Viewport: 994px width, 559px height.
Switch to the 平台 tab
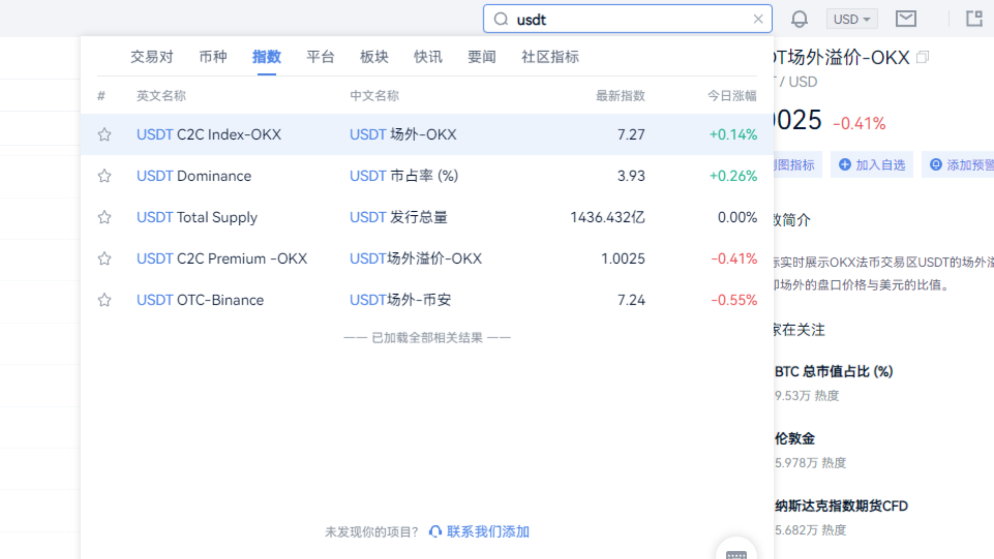(320, 56)
